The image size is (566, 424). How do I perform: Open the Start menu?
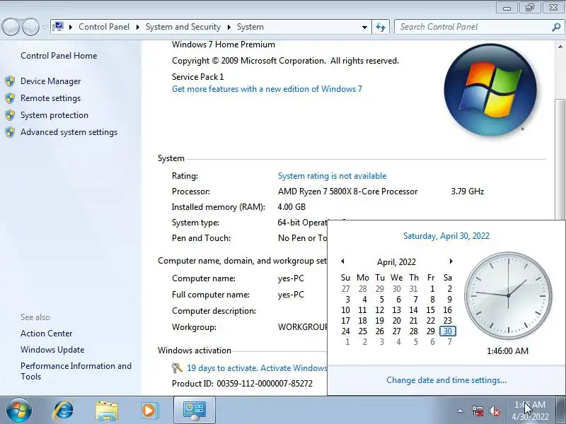19,410
